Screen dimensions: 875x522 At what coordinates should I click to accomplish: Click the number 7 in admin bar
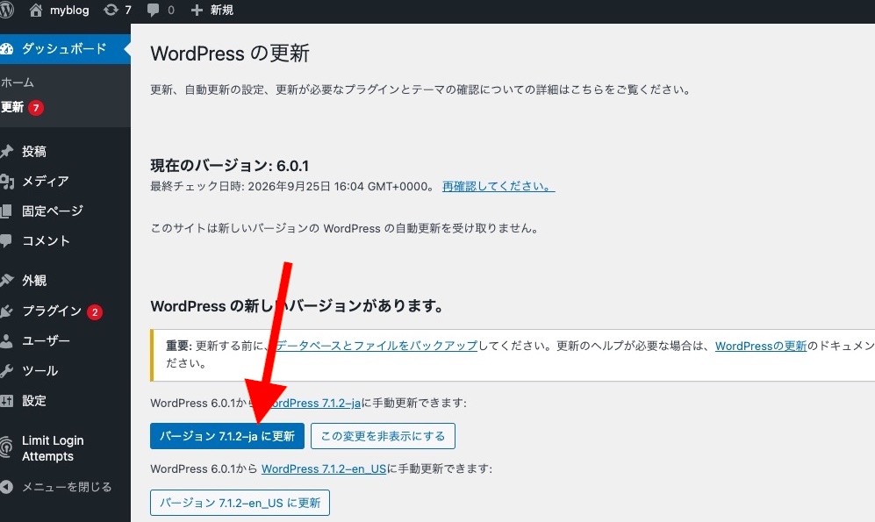[x=128, y=10]
